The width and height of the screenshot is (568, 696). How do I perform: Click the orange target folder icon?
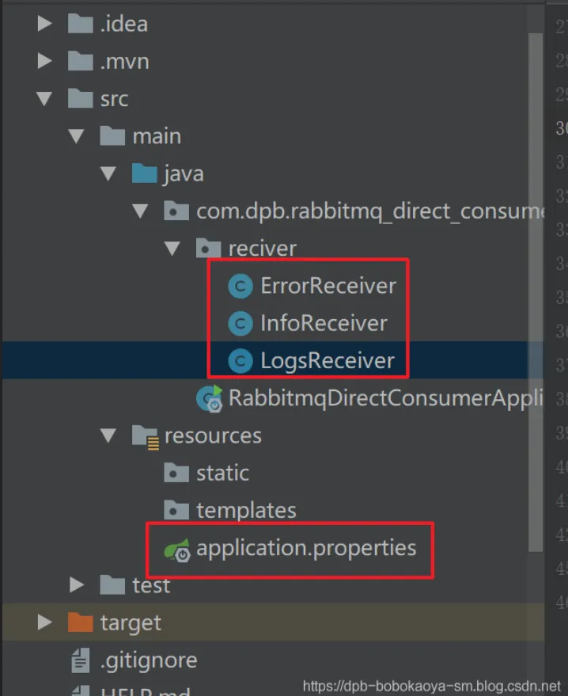(x=80, y=622)
